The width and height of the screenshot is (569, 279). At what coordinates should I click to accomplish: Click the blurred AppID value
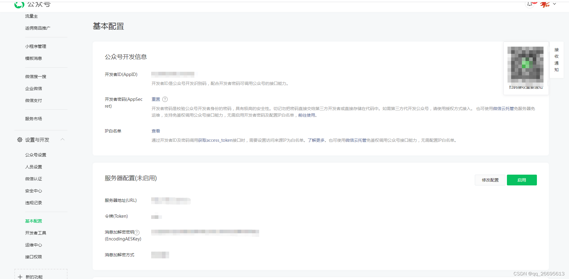click(x=173, y=74)
